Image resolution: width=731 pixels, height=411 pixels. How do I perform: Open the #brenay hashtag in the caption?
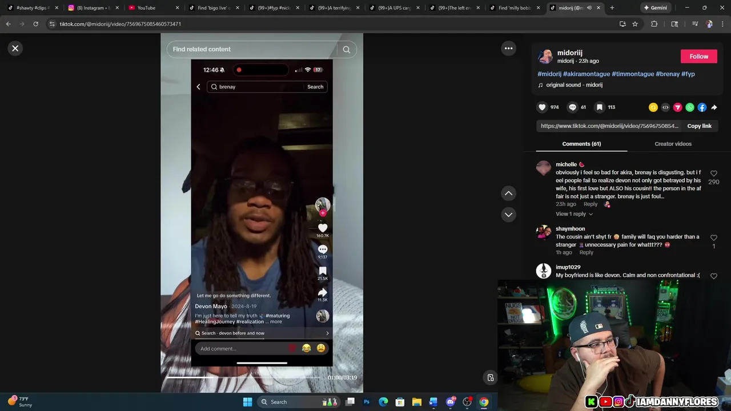click(668, 74)
